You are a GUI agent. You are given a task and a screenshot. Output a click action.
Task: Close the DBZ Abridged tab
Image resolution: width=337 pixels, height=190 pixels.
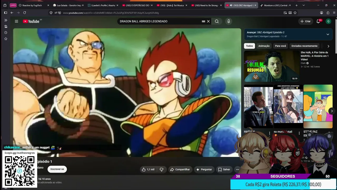pyautogui.click(x=255, y=5)
